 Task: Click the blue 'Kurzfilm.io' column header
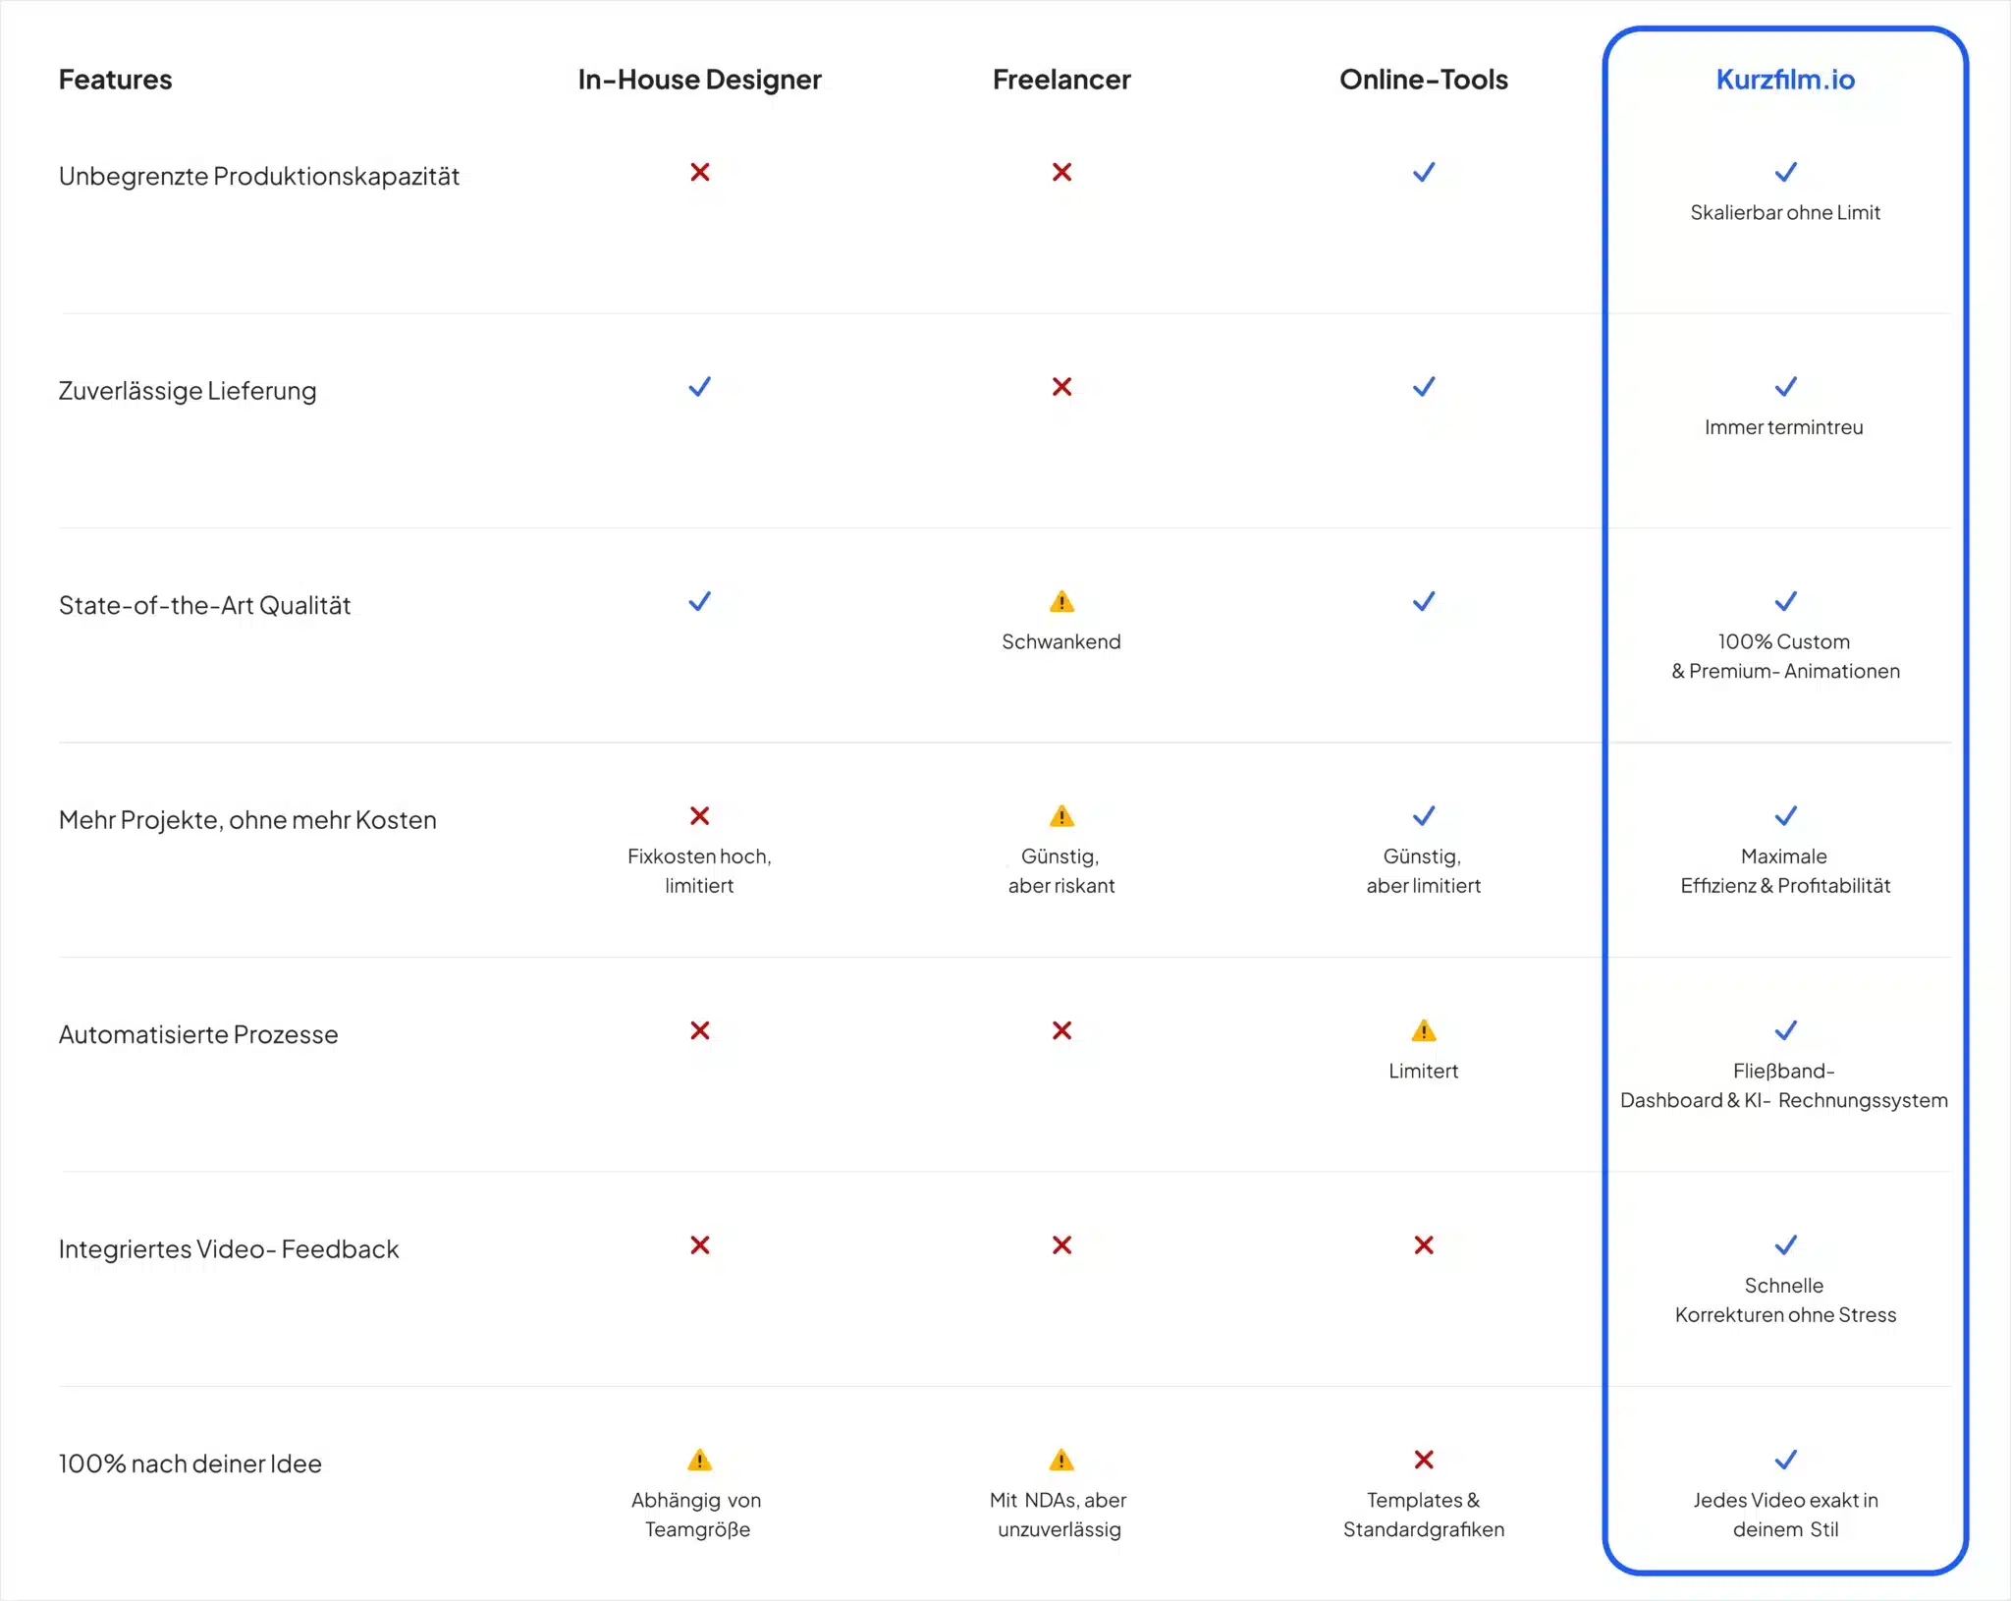tap(1786, 80)
